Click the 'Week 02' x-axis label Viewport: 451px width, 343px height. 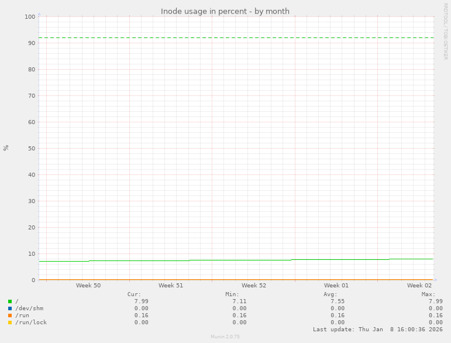[x=419, y=286]
